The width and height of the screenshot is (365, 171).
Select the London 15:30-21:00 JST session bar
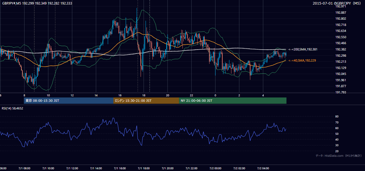[x=146, y=101]
